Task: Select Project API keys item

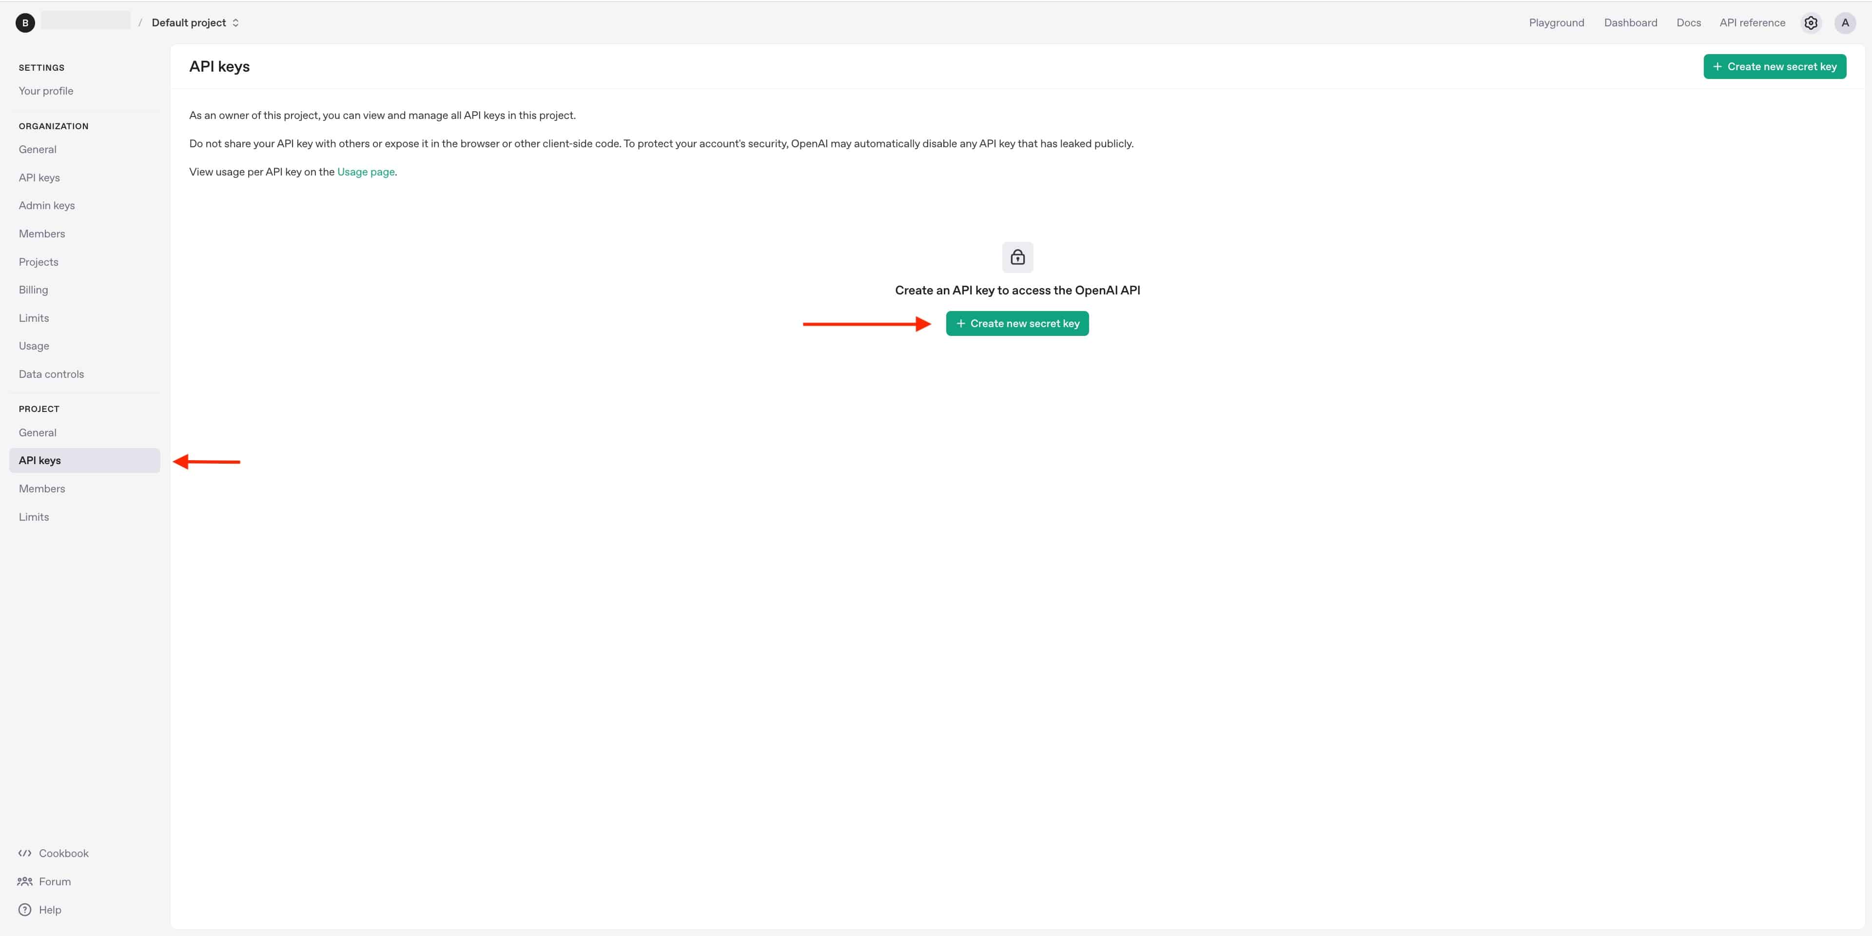Action: tap(84, 461)
